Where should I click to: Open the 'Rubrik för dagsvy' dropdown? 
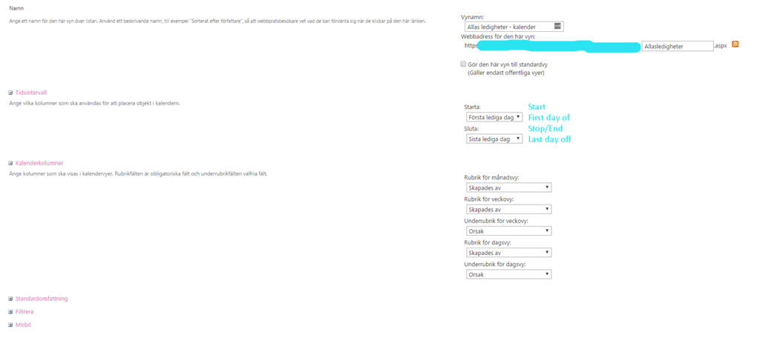[508, 253]
